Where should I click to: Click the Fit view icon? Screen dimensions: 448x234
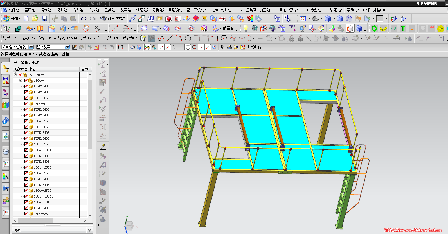pyautogui.click(x=303, y=19)
